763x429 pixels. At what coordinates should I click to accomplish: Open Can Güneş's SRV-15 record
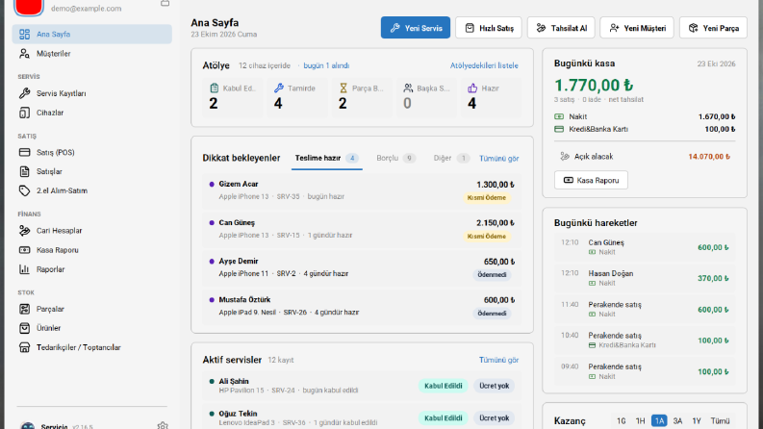click(362, 229)
